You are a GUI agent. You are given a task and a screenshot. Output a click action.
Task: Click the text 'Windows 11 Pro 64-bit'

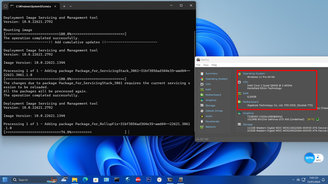pos(261,77)
